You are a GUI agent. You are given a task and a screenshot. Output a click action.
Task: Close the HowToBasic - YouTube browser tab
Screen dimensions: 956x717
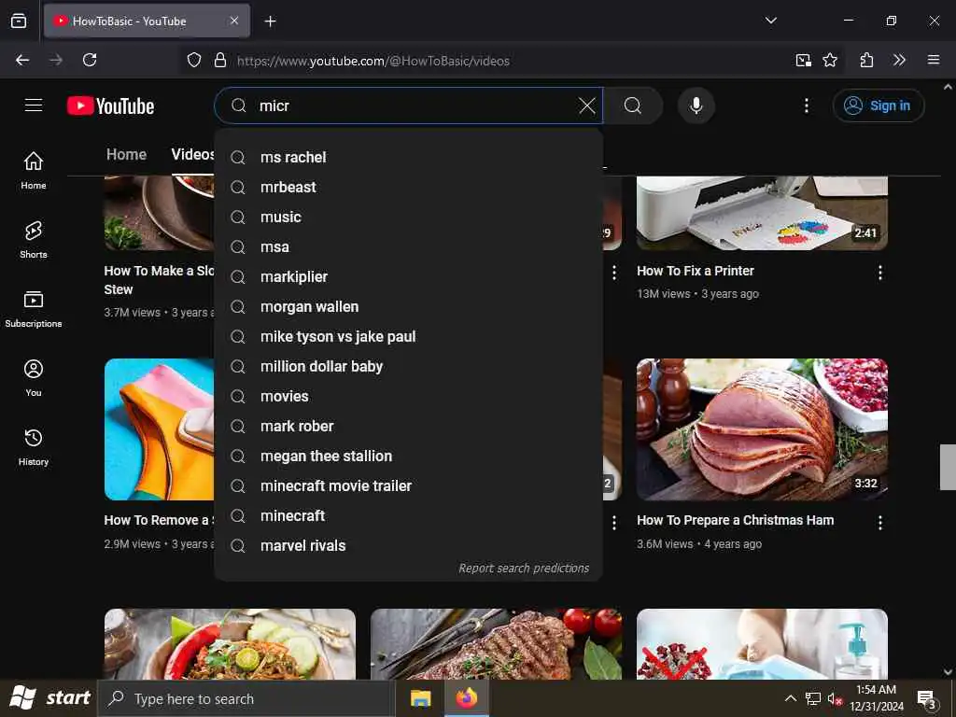[234, 21]
